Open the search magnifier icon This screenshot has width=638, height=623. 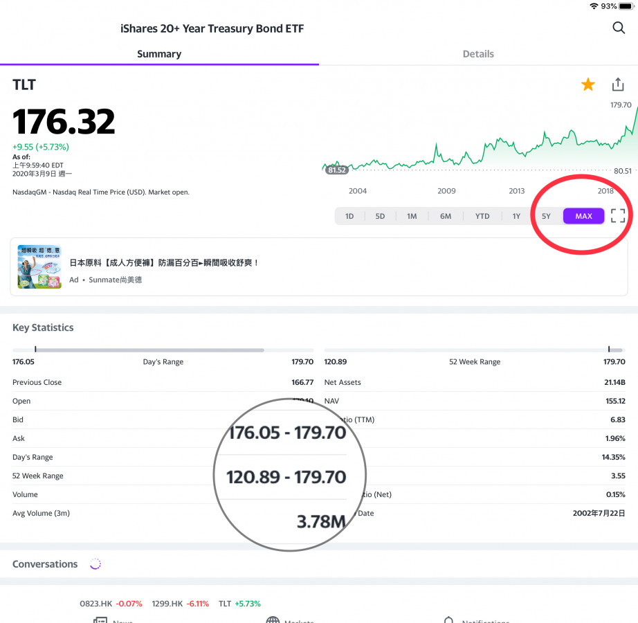[x=619, y=28]
